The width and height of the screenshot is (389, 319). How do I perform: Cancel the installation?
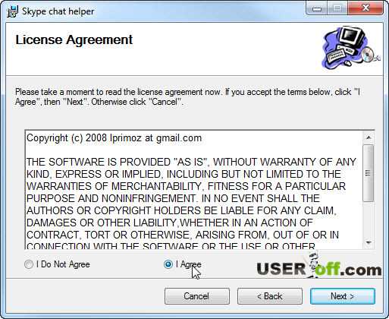tap(197, 296)
